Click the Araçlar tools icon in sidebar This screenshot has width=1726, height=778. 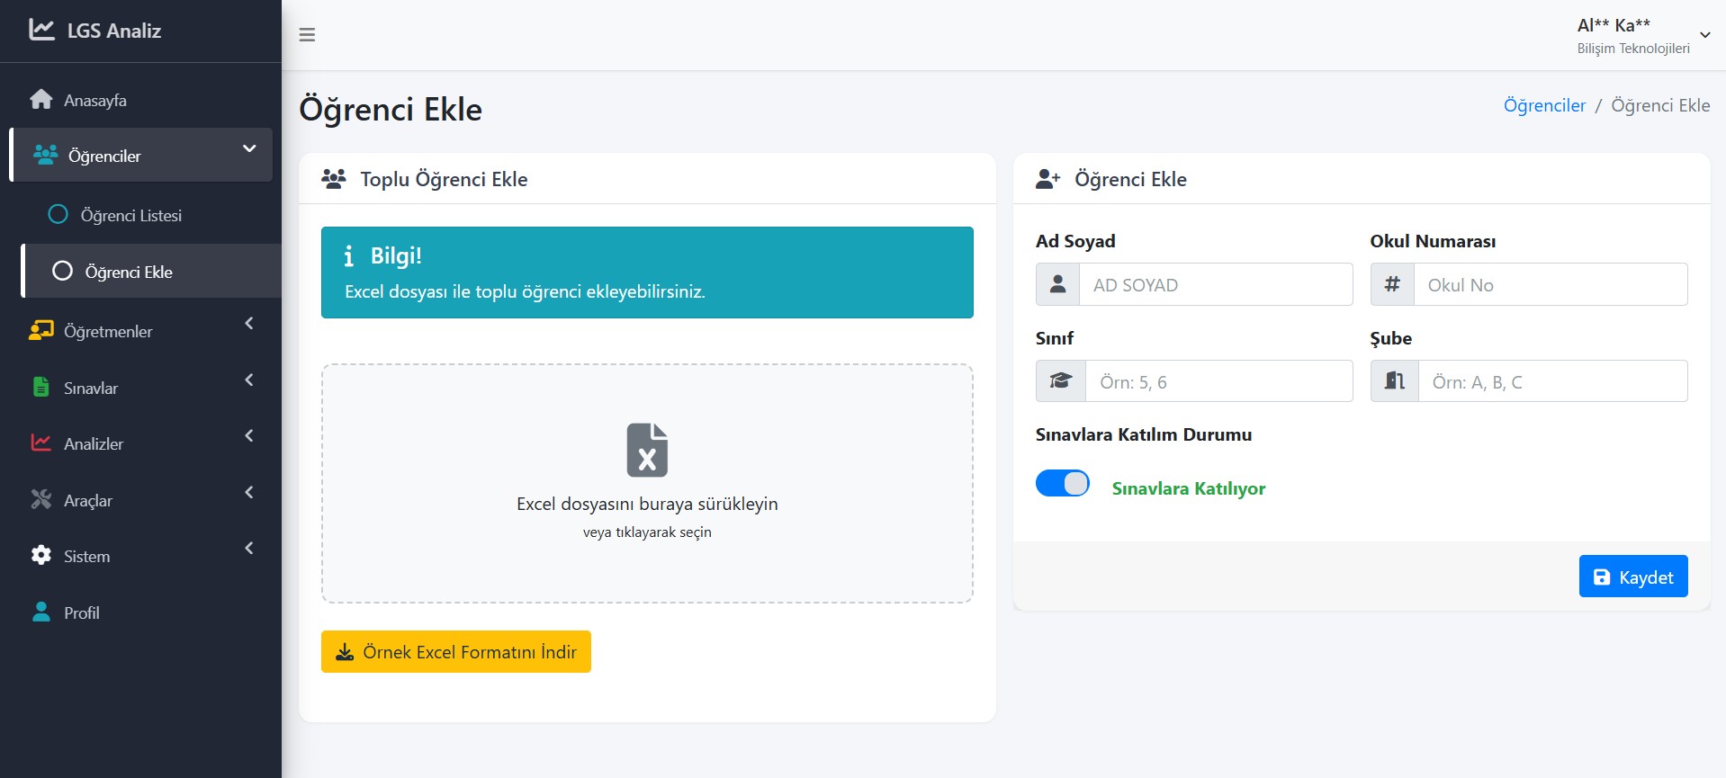pos(41,500)
